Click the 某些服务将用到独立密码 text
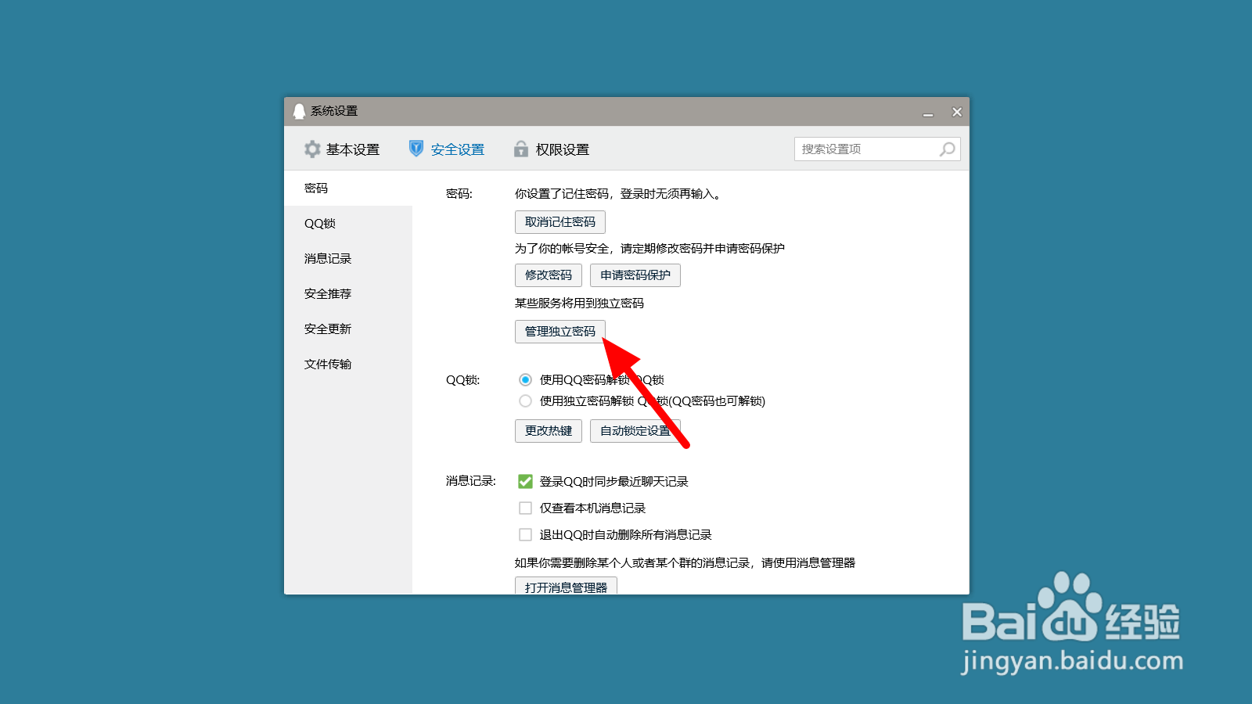The height and width of the screenshot is (704, 1252). pyautogui.click(x=579, y=304)
